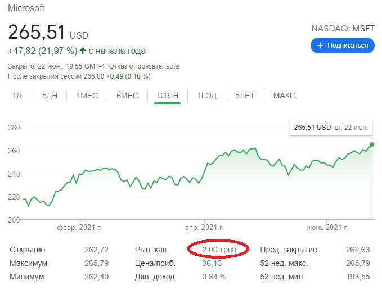The image size is (382, 294).
Task: Click the Максимум value 265,79
Action: click(x=96, y=263)
